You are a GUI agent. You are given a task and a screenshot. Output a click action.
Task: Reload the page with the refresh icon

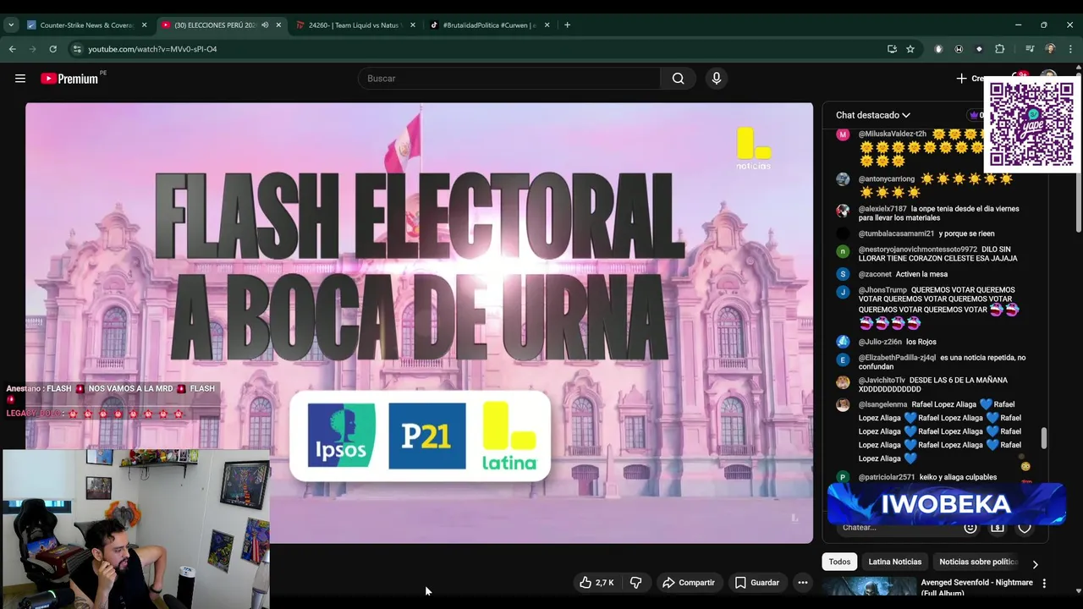[x=52, y=49]
